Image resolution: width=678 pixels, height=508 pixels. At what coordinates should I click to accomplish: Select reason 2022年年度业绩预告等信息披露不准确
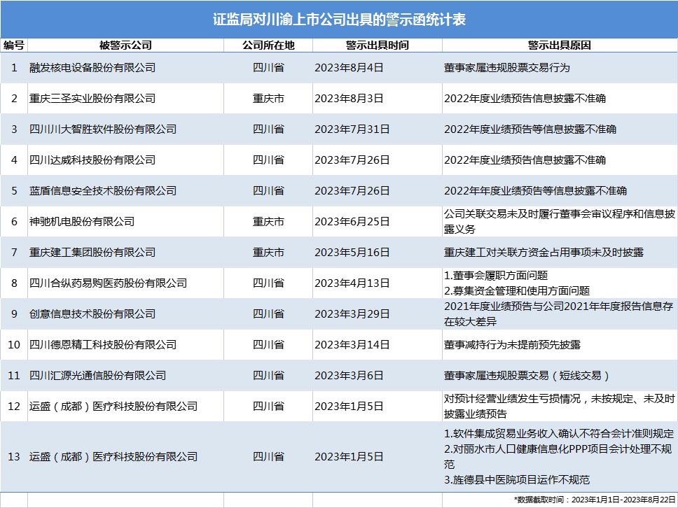point(535,191)
